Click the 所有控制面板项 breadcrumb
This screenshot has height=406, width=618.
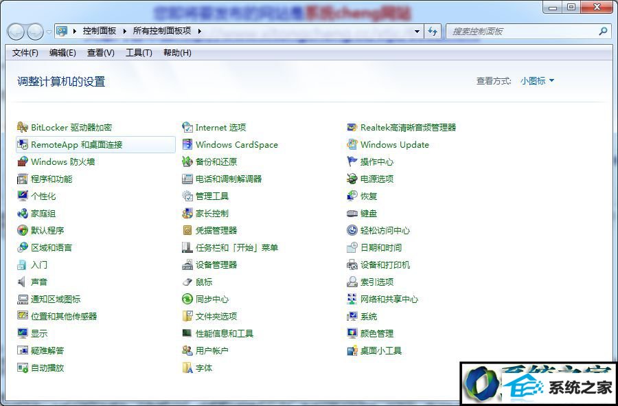pyautogui.click(x=162, y=31)
